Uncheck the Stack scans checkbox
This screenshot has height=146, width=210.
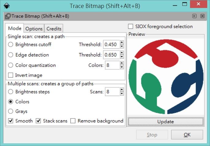coord(38,121)
